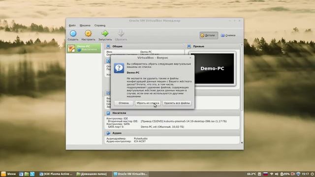Click Удалить все файлы button

(177, 103)
